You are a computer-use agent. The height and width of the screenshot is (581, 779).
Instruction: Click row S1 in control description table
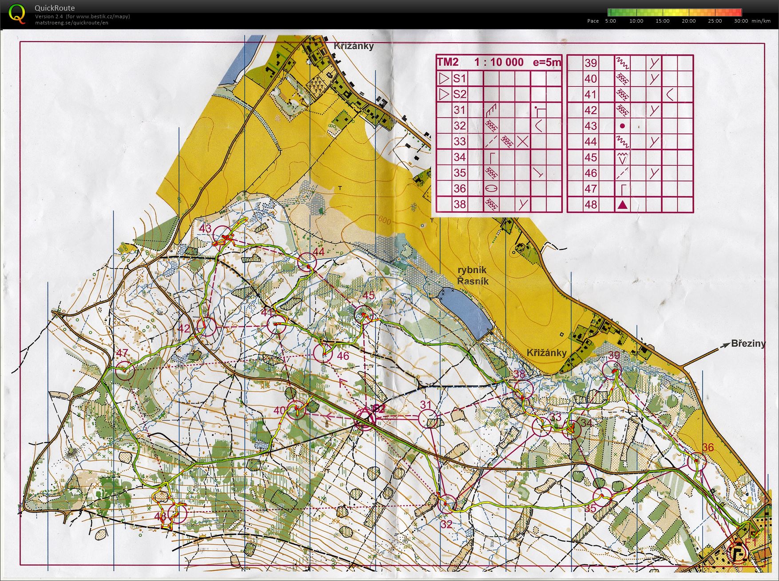coord(499,79)
